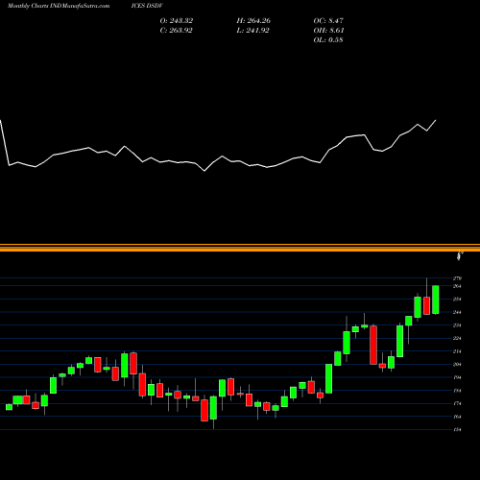Viewport: 480px width, 480px height.
Task: Click the tall red candle falling from 234 to 204
Action: click(x=373, y=345)
